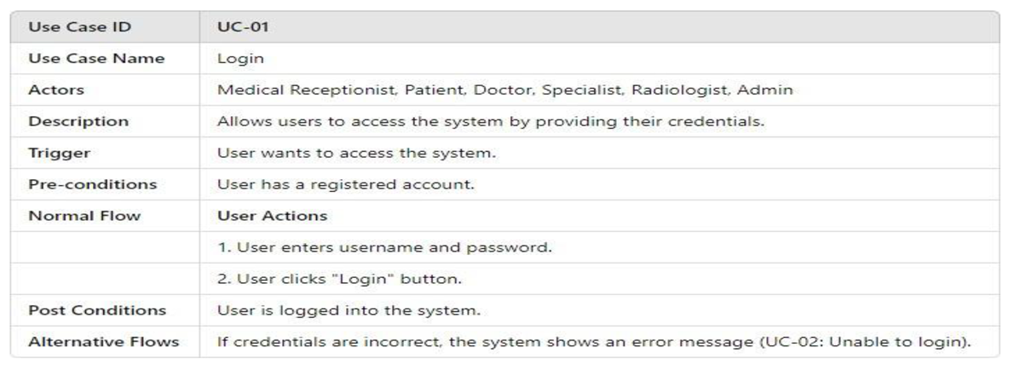Select the "Normal Flow" row label
Image resolution: width=1009 pixels, height=365 pixels.
(x=84, y=216)
